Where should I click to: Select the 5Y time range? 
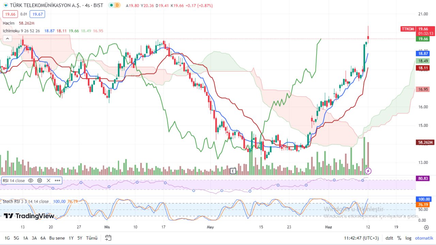(x=80, y=238)
